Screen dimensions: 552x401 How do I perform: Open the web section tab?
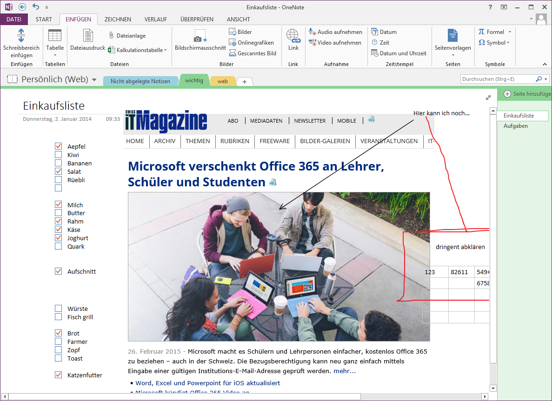222,80
